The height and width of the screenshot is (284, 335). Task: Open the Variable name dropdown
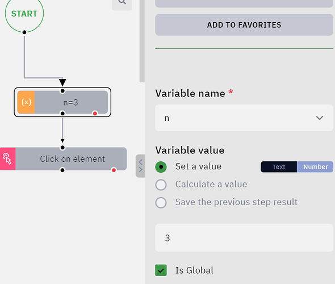pyautogui.click(x=244, y=118)
